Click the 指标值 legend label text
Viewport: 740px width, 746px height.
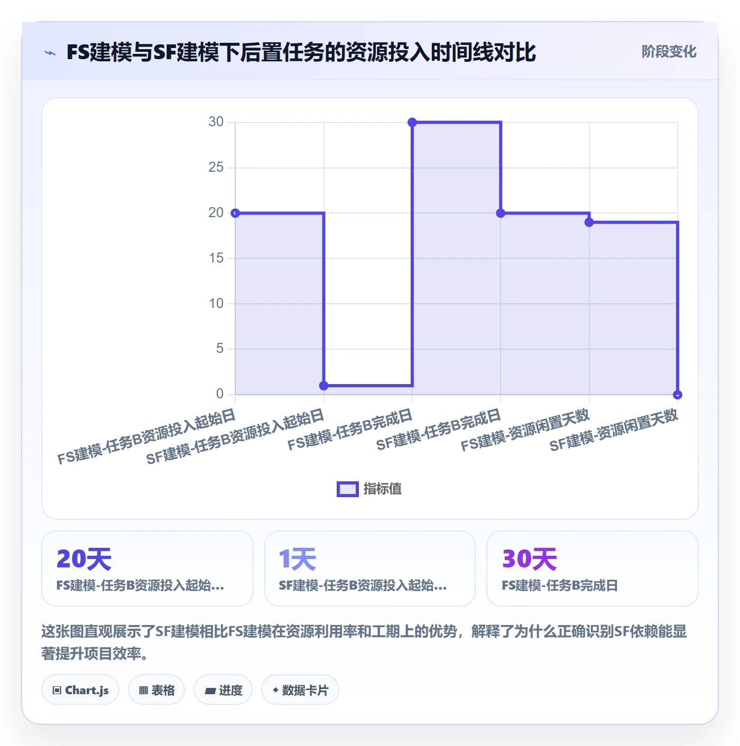pyautogui.click(x=383, y=489)
